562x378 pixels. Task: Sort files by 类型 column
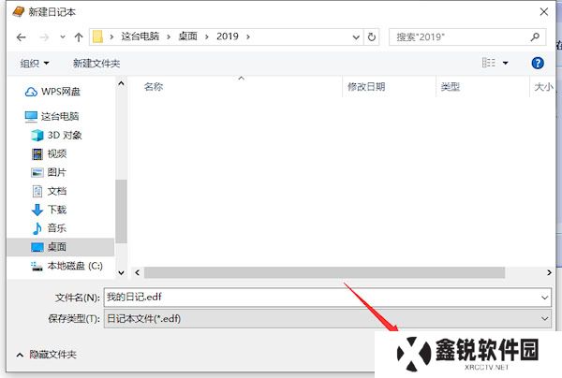pyautogui.click(x=451, y=87)
